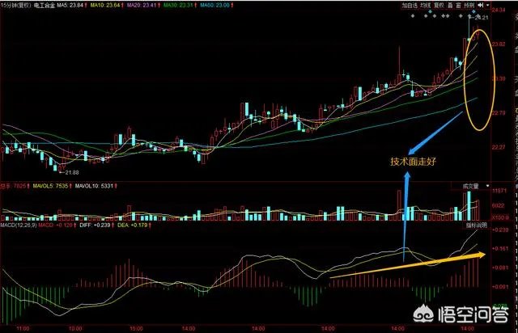The image size is (518, 333).
Task: Expand the 成交量 indicator dropdown
Action: pos(487,186)
